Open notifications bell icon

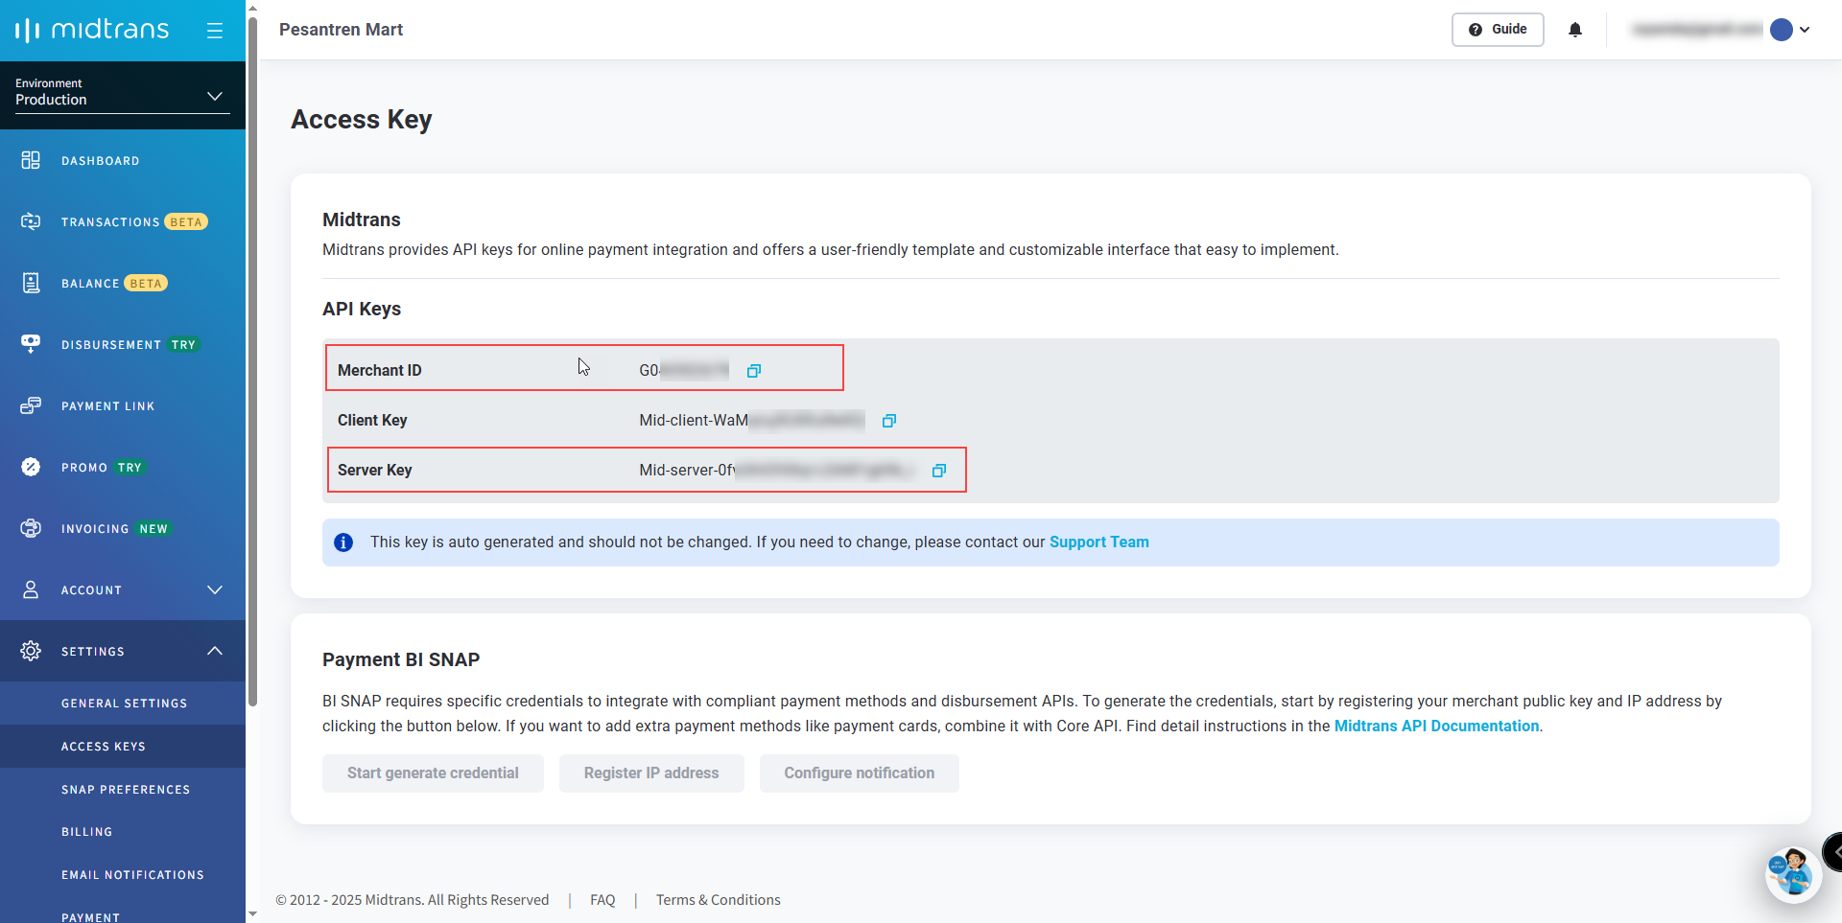tap(1575, 30)
